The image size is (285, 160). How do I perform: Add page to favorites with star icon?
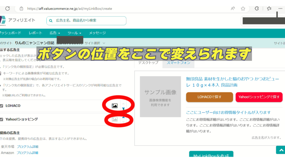(x=243, y=8)
